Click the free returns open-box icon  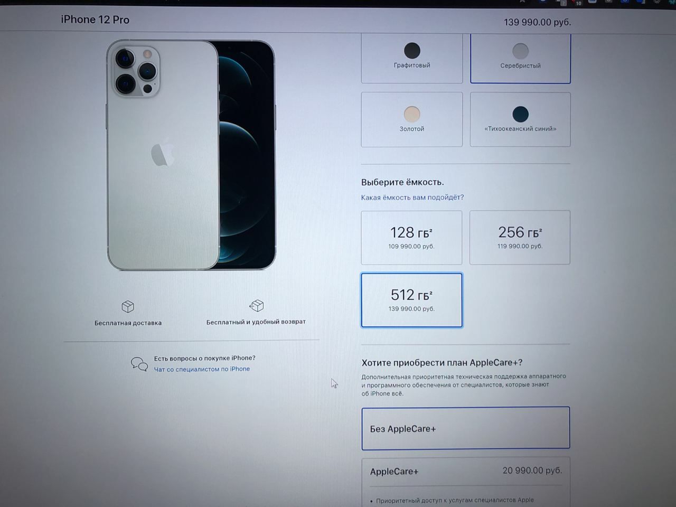[257, 305]
